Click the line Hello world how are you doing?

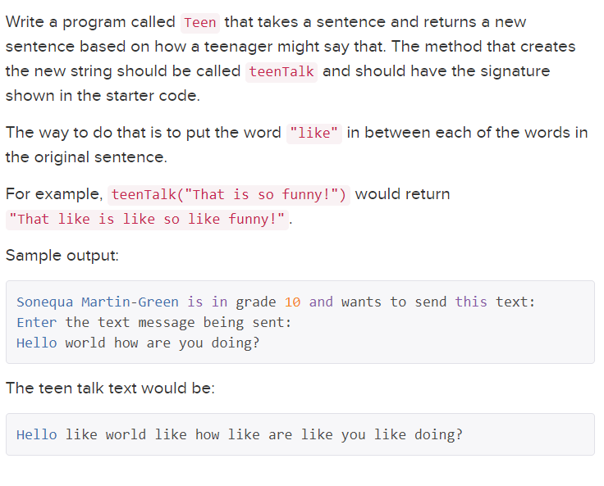[x=138, y=343]
